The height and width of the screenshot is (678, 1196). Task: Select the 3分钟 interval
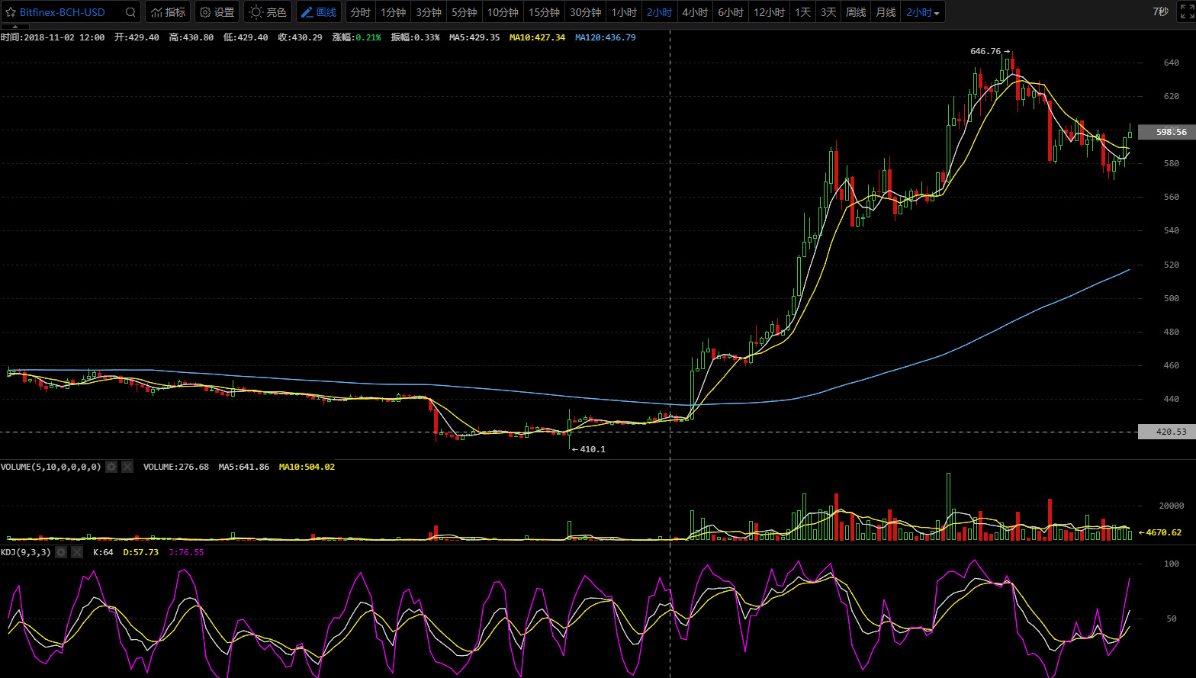[x=429, y=12]
